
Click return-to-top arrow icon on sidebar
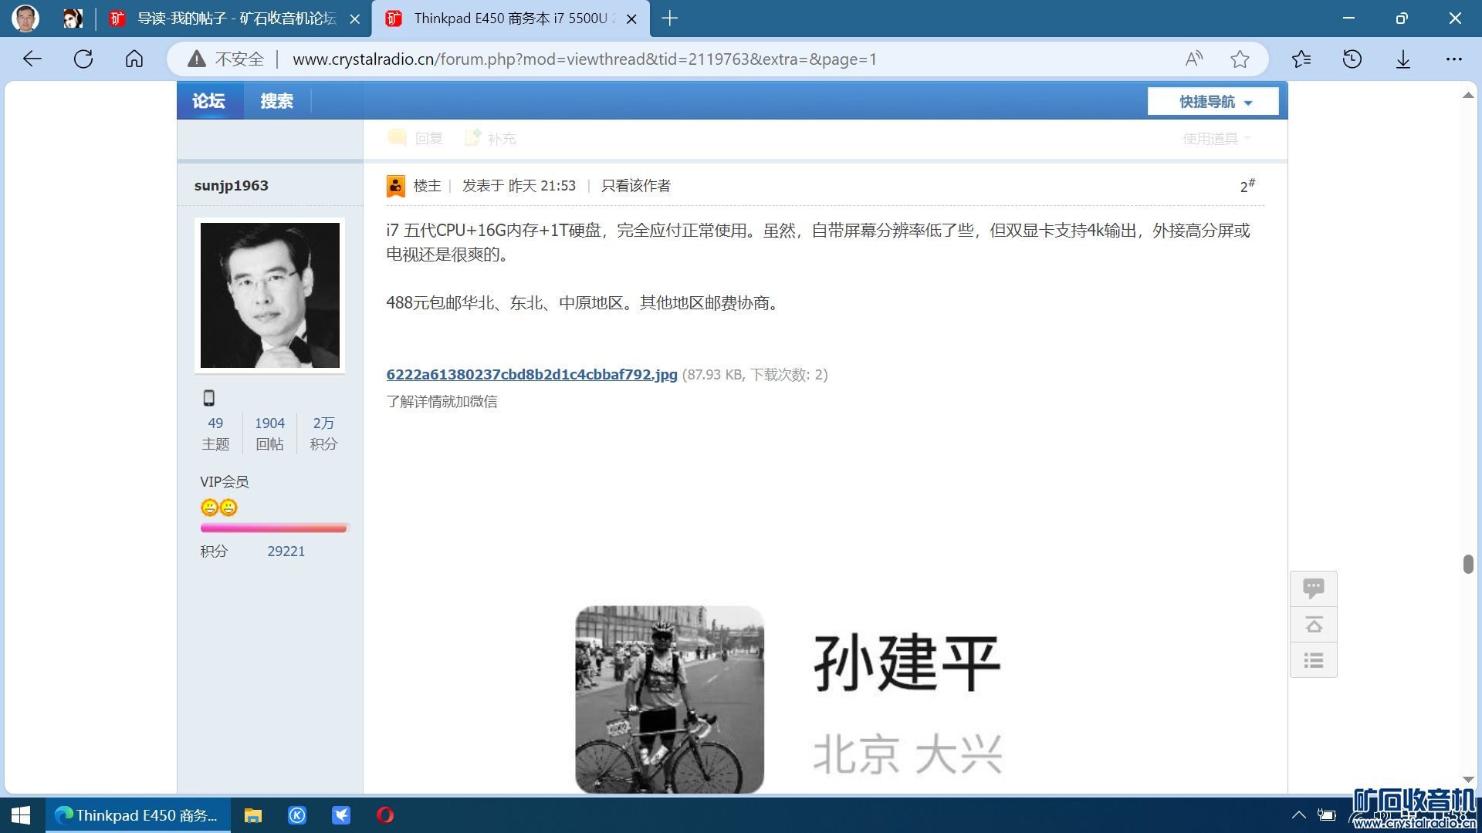tap(1313, 625)
